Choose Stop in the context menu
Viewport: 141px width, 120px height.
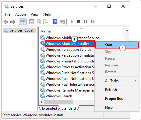pyautogui.click(x=117, y=52)
